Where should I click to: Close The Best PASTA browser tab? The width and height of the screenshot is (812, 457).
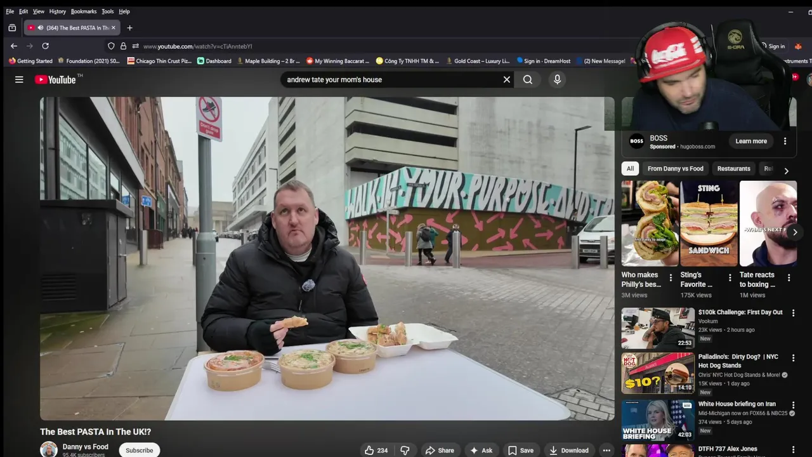pyautogui.click(x=114, y=28)
